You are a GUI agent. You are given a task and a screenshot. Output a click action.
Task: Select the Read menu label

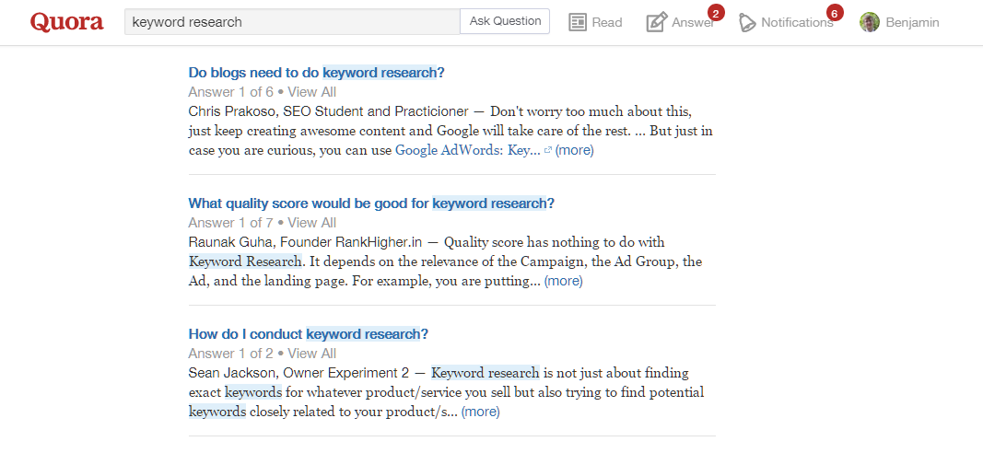pos(607,22)
